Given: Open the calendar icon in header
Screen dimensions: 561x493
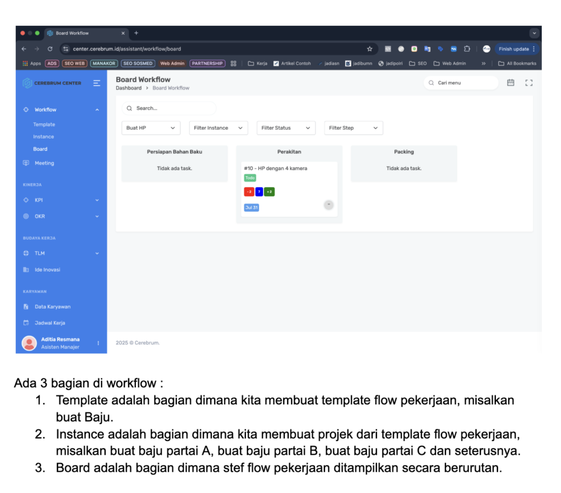Looking at the screenshot, I should pyautogui.click(x=511, y=83).
